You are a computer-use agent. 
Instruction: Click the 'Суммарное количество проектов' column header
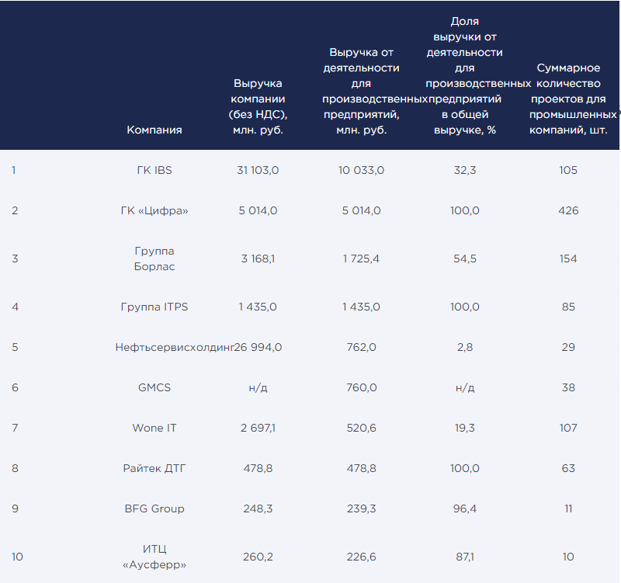tap(568, 99)
